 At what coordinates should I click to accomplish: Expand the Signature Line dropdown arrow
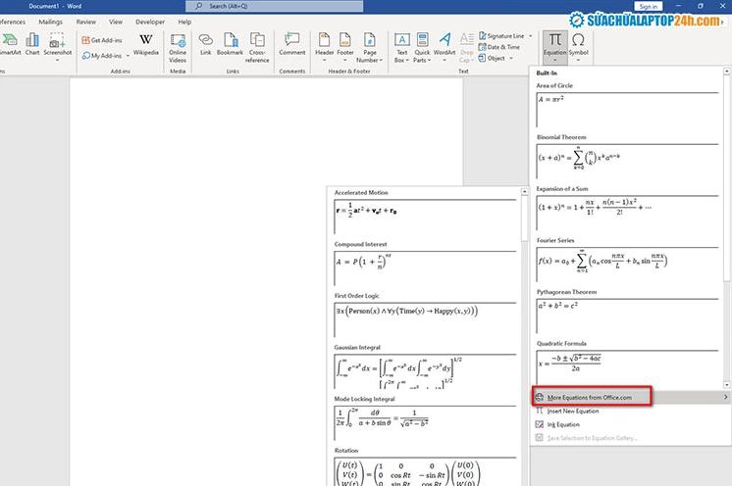(x=530, y=36)
